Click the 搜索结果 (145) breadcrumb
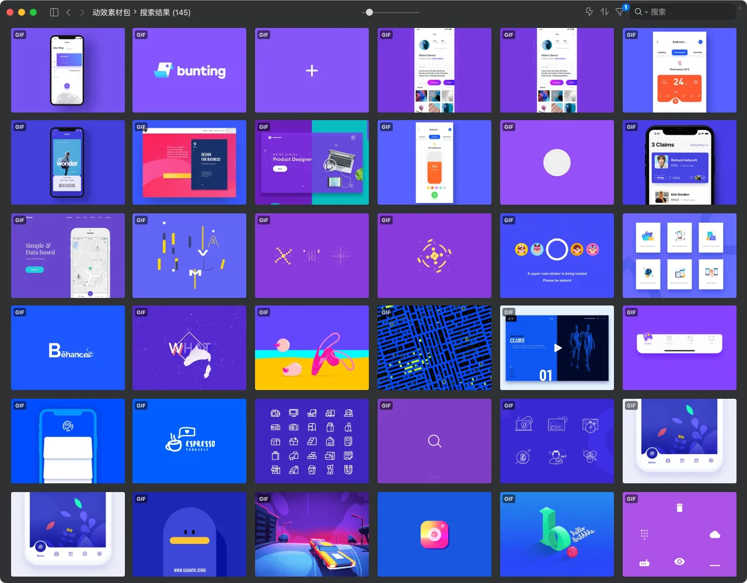The width and height of the screenshot is (747, 583). [165, 12]
